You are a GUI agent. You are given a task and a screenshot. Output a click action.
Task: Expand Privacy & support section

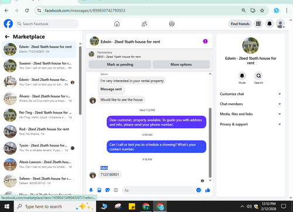tap(250, 124)
